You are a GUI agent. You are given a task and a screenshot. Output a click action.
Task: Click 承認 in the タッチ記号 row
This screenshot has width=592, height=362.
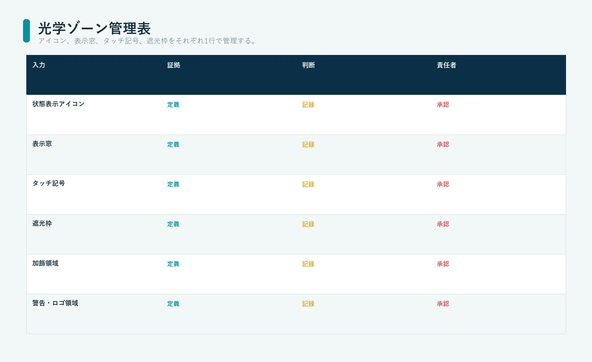pyautogui.click(x=443, y=184)
